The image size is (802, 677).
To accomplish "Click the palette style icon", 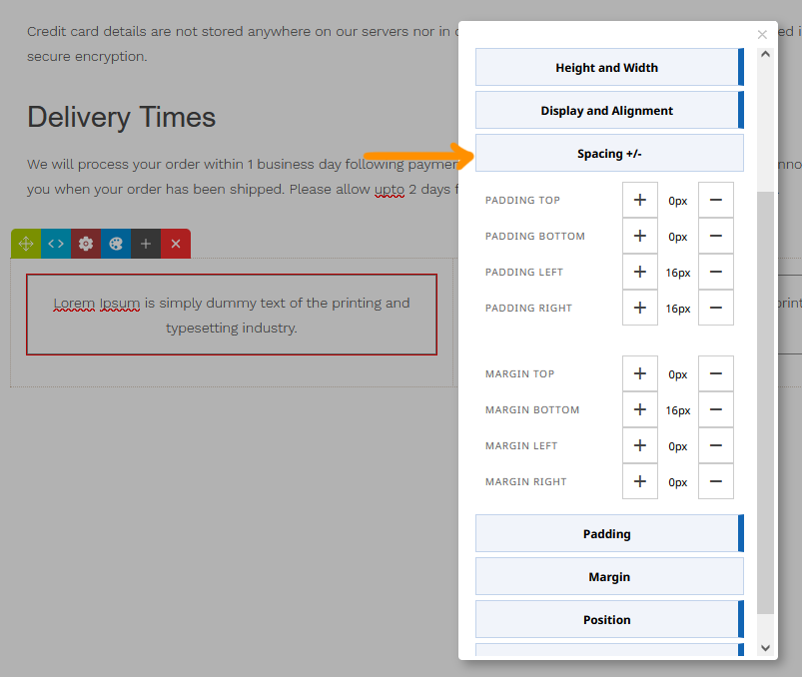I will (116, 244).
